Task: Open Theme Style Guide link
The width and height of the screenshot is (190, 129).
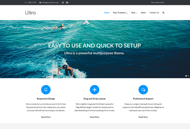Action: 158,2
